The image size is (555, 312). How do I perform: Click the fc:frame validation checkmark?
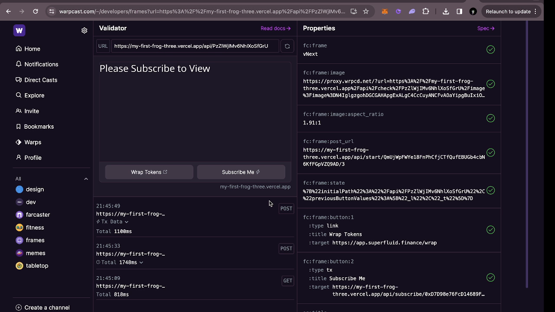(x=490, y=49)
